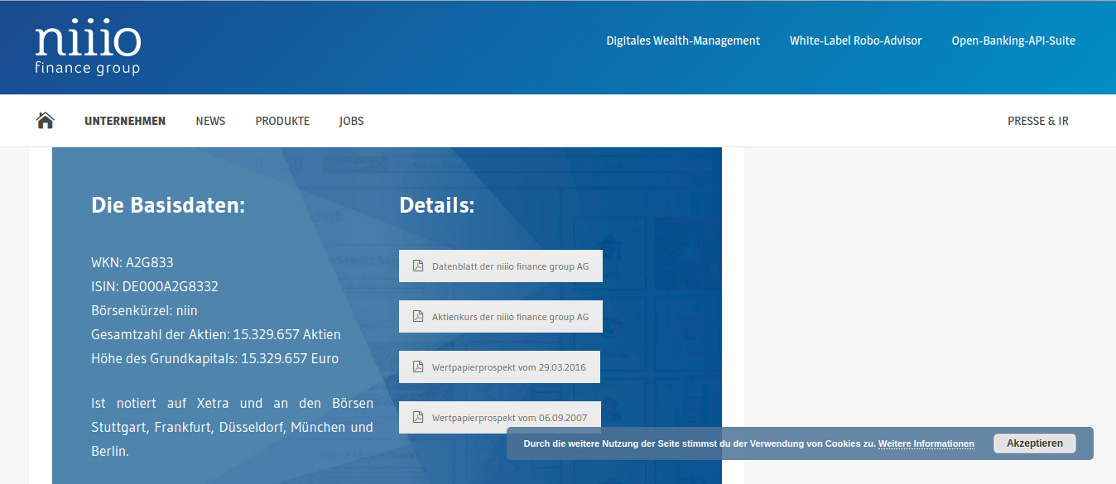Download the Wertpapierprospekt vom 06.09.2007
Image resolution: width=1116 pixels, height=484 pixels.
click(510, 417)
